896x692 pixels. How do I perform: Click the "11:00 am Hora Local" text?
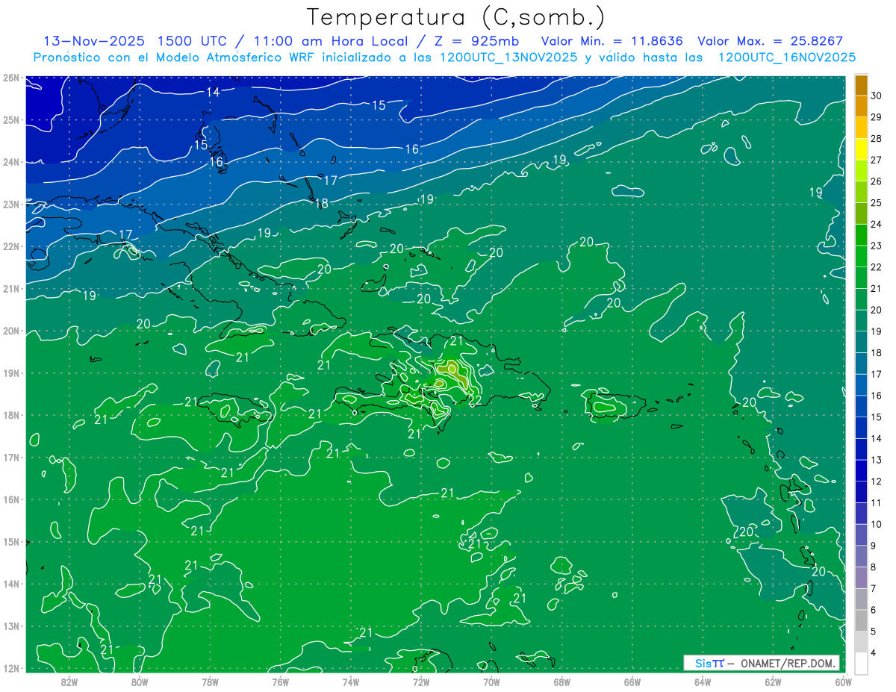coord(332,41)
